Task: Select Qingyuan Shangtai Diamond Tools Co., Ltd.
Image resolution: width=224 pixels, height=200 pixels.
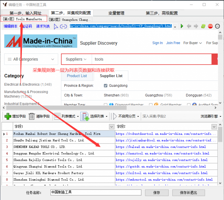Action: [x=64, y=166]
